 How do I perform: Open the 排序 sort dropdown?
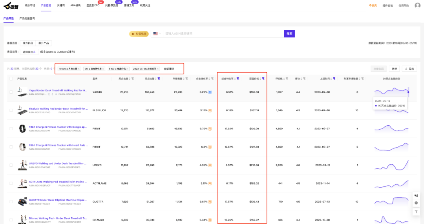pyautogui.click(x=394, y=69)
